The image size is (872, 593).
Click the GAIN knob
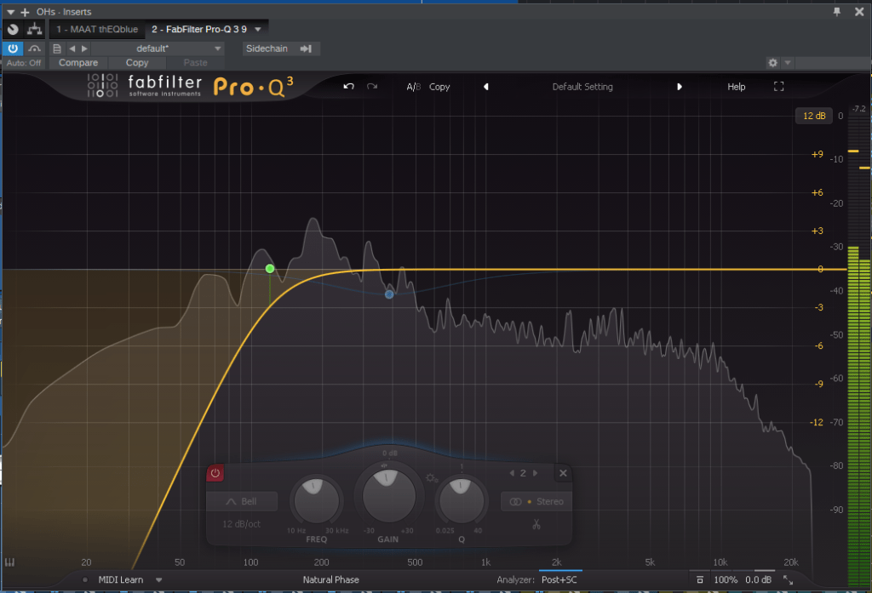tap(388, 494)
